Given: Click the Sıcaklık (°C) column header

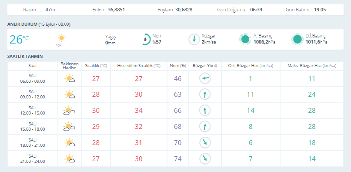Looking at the screenshot, I should (96, 66).
